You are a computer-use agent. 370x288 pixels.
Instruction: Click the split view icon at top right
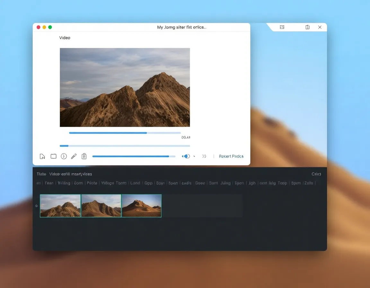[307, 27]
